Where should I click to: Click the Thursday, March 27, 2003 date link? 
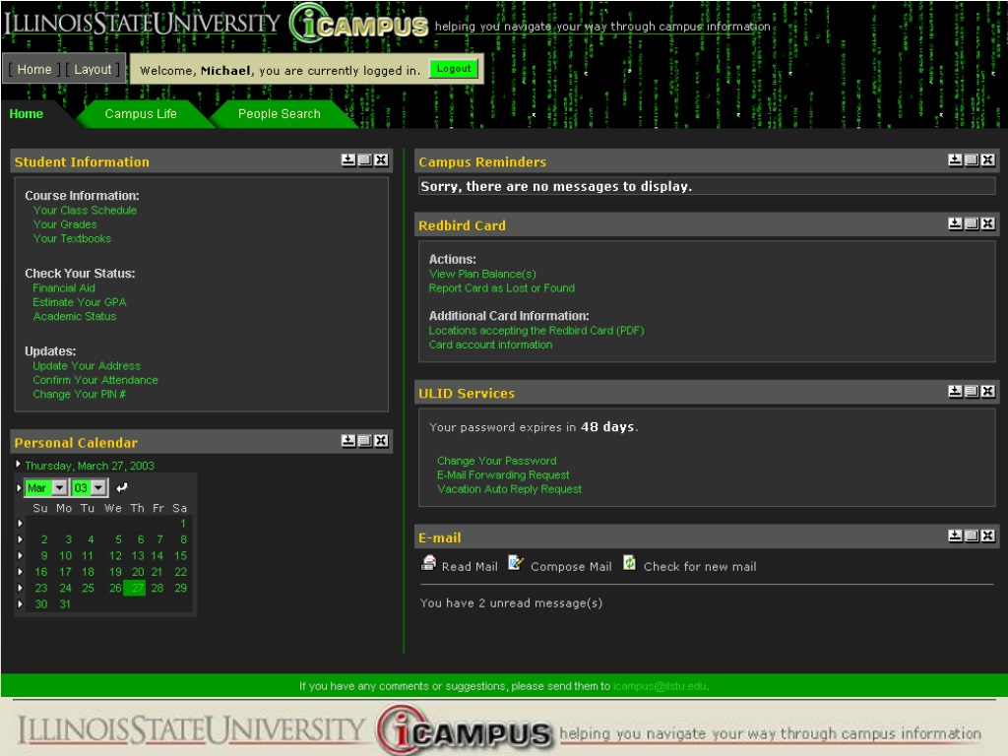(90, 466)
